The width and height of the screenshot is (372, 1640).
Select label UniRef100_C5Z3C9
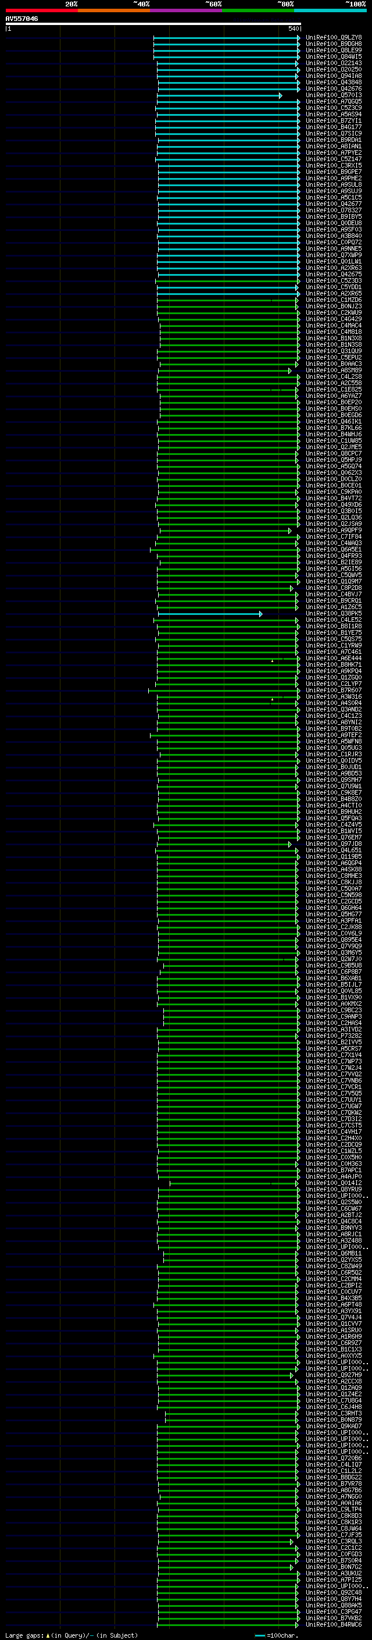(x=334, y=108)
